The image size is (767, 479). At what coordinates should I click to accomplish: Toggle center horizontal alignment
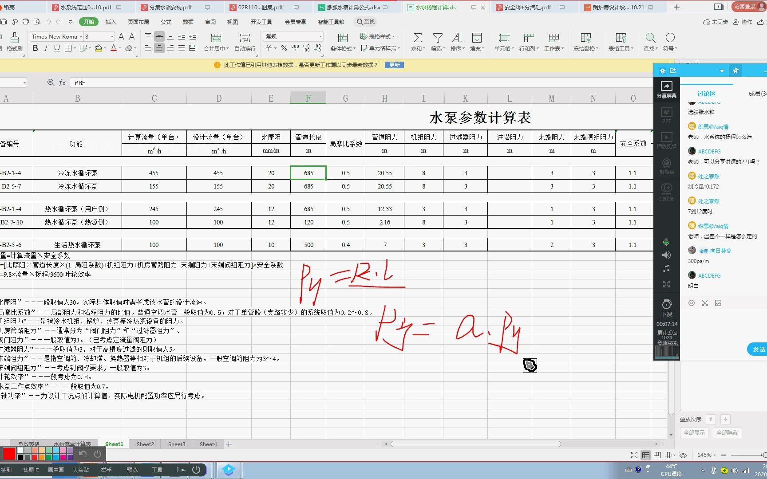(x=159, y=48)
